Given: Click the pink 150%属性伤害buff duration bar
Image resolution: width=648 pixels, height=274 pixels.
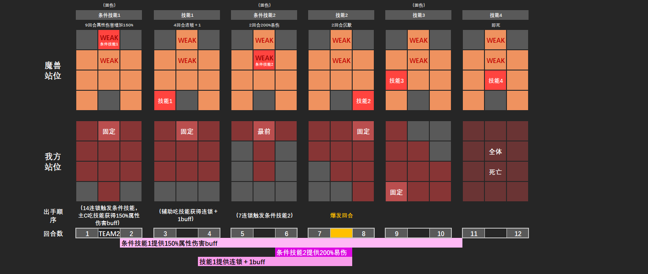Looking at the screenshot, I should [291, 244].
